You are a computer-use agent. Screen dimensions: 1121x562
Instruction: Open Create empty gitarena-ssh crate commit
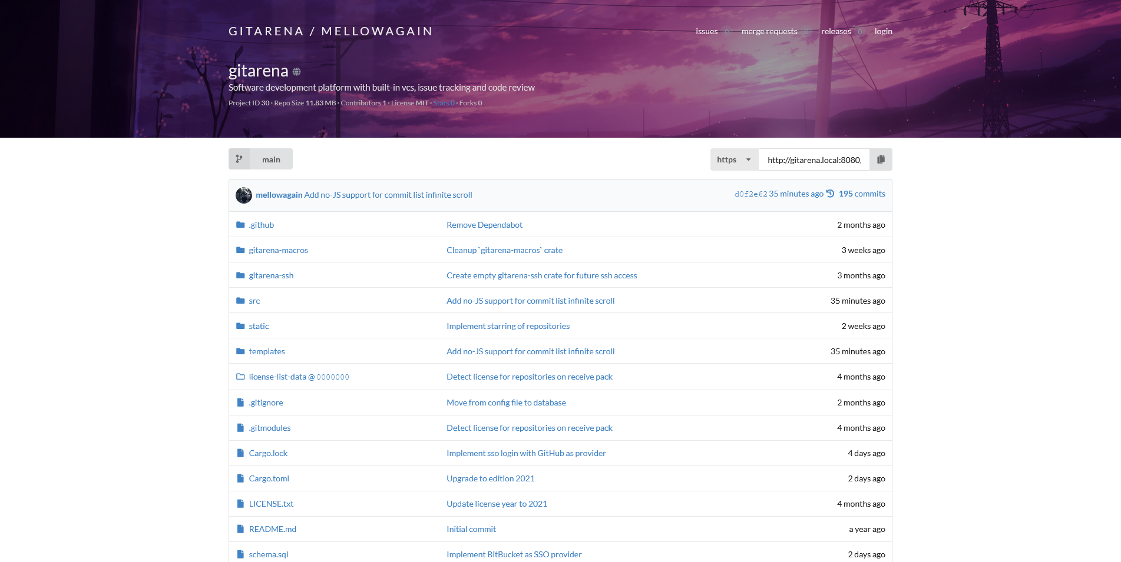542,275
